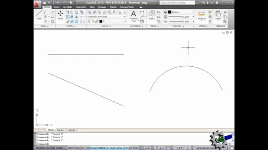
Task: Click the black color swatch in Properties
Action: click(x=170, y=12)
